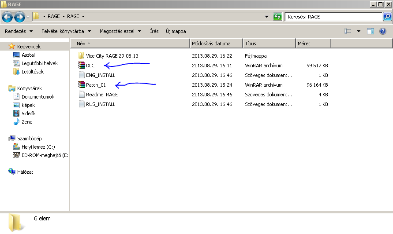393x234 pixels.
Task: Open Képek library
Action: pos(28,105)
